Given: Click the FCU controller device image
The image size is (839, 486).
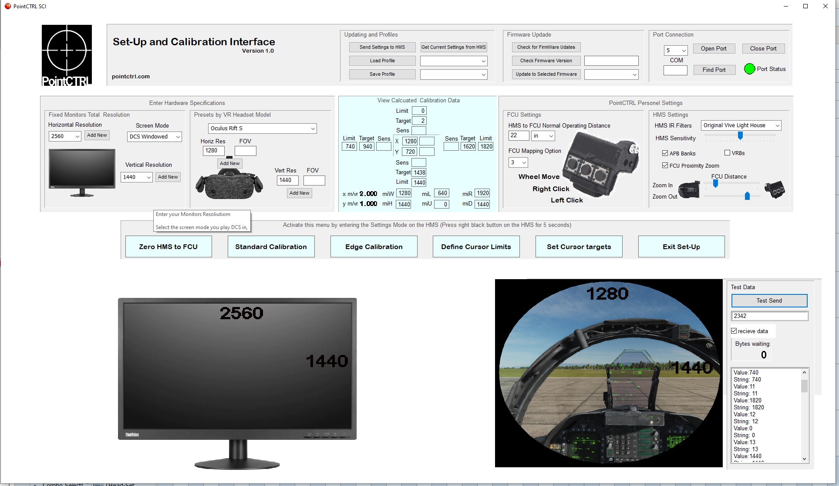Looking at the screenshot, I should [x=601, y=164].
